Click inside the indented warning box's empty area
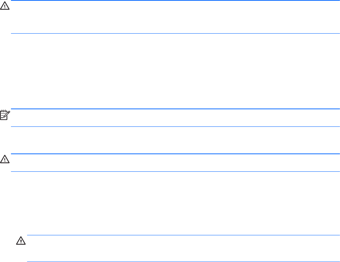340x262 pixels. (183, 248)
